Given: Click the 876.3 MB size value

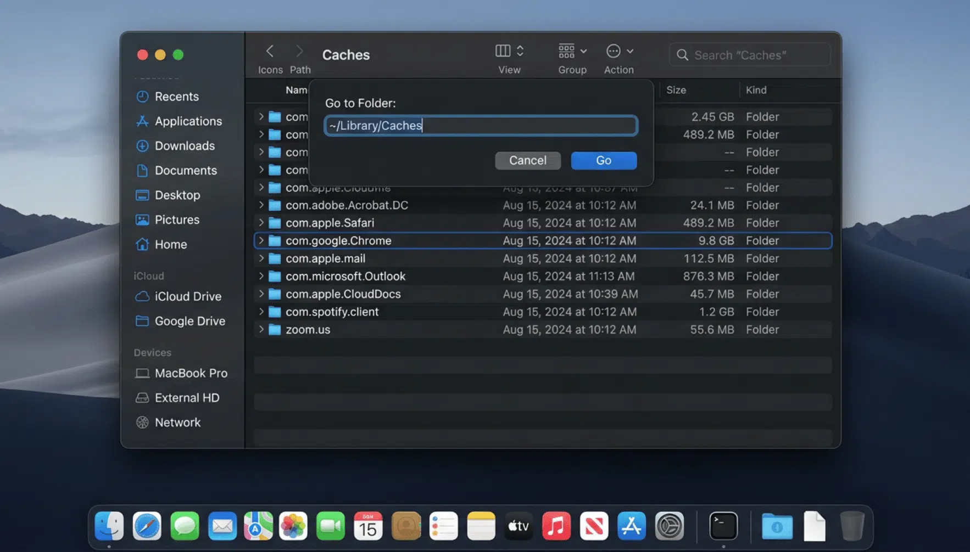Looking at the screenshot, I should point(708,276).
